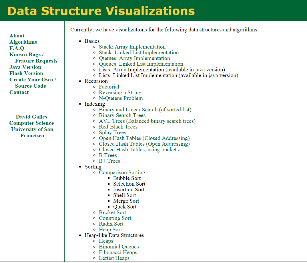Open the java version link for Lists: Array Implementation

point(200,69)
